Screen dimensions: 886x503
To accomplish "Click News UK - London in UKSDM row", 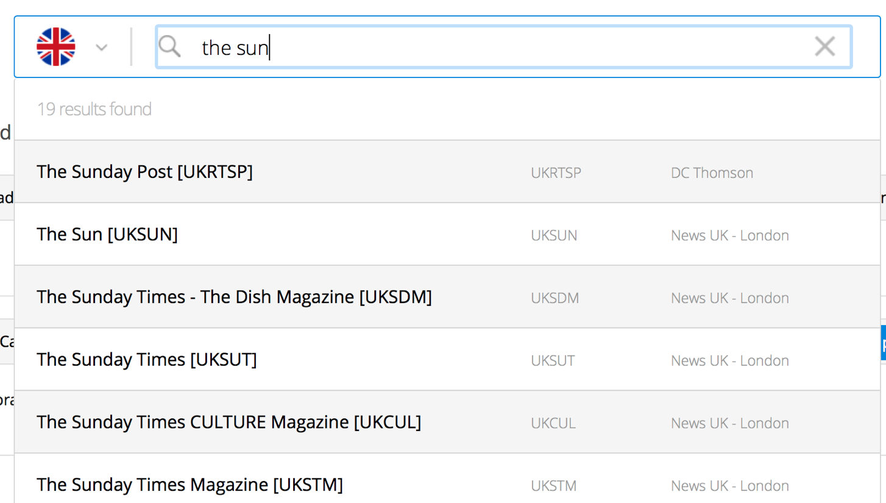I will (x=730, y=298).
